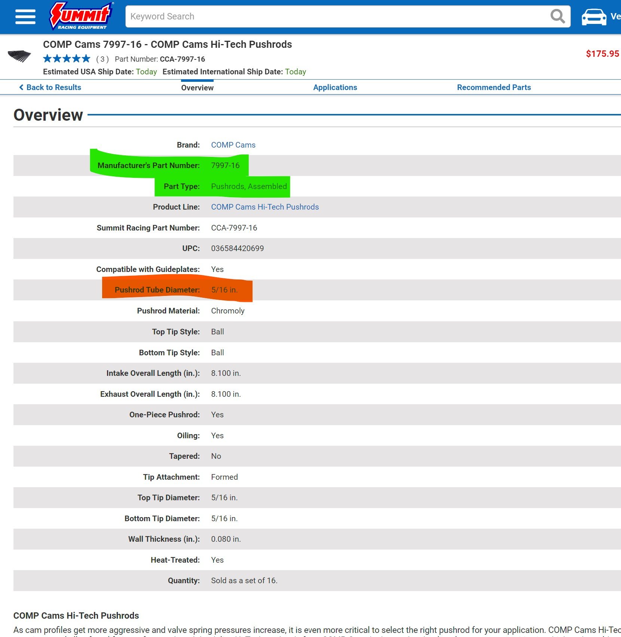621x637 pixels.
Task: Click Oiling value Yes
Action: (x=217, y=436)
